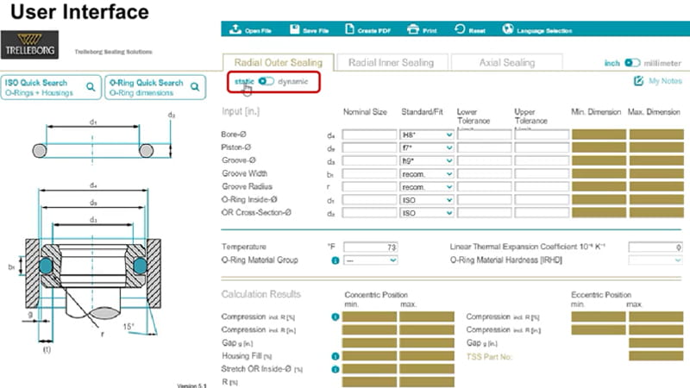Open My Notes edit icon

tap(638, 81)
